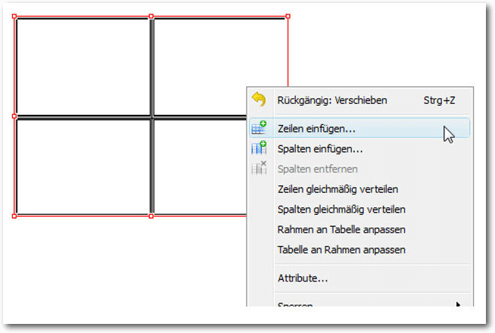
Task: Click the top-right red frame handle
Action: pos(288,16)
